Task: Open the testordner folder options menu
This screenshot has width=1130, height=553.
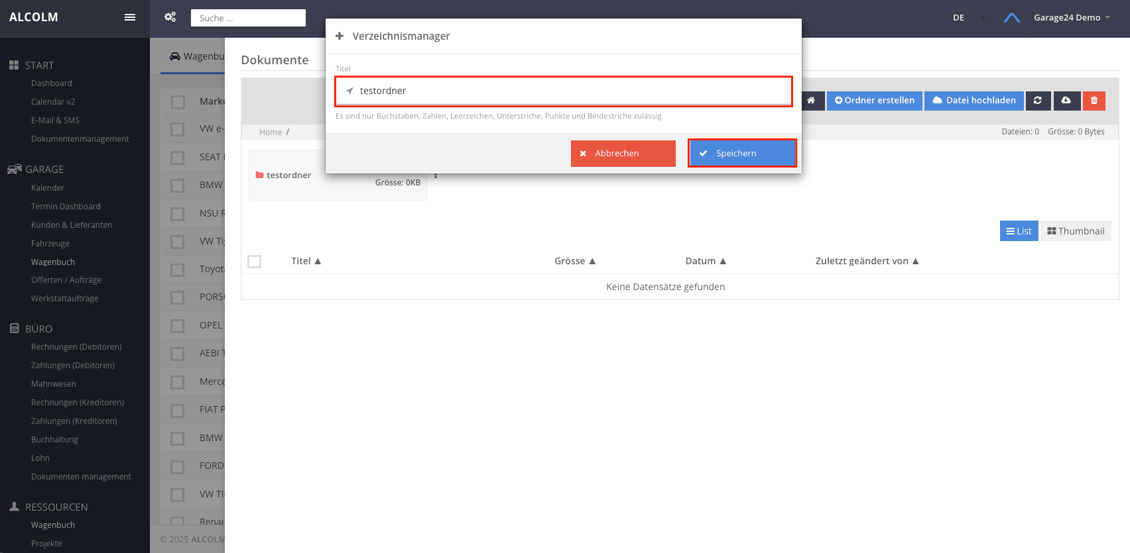Action: click(436, 176)
